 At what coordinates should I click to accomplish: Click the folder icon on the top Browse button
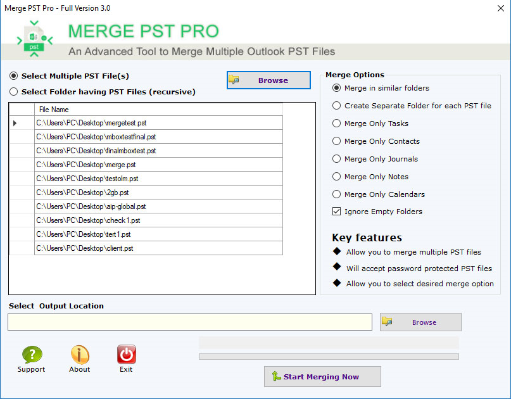(x=234, y=80)
